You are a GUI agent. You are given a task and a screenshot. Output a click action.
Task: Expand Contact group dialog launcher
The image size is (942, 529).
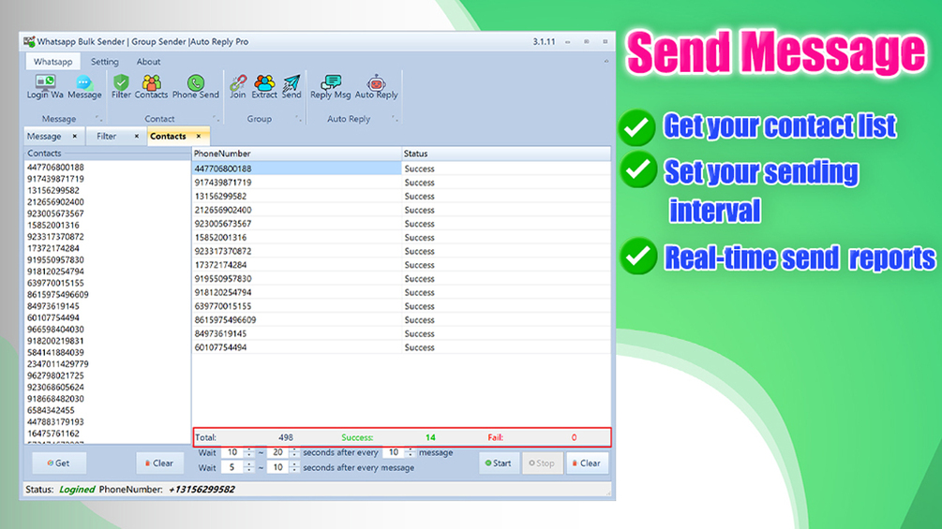pyautogui.click(x=216, y=119)
